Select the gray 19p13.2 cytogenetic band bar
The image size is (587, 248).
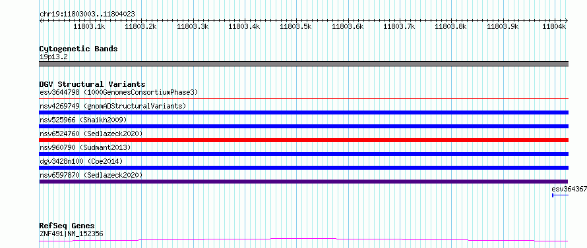[x=303, y=64]
